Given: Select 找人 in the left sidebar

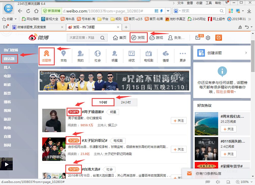Looking at the screenshot, I should (x=7, y=67).
